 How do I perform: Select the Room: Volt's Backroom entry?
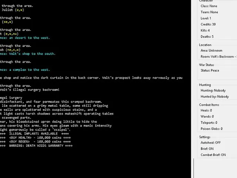coord(219,57)
